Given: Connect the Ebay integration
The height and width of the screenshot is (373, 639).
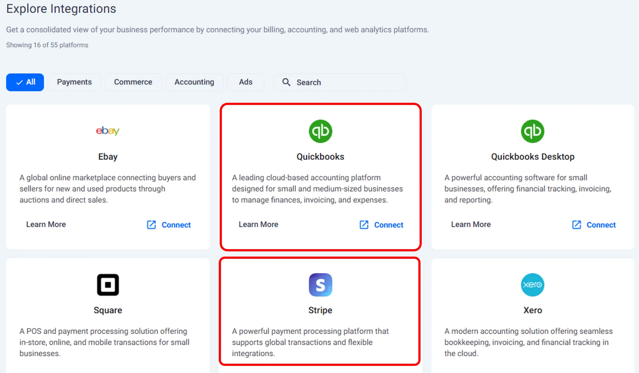Looking at the screenshot, I should (176, 225).
